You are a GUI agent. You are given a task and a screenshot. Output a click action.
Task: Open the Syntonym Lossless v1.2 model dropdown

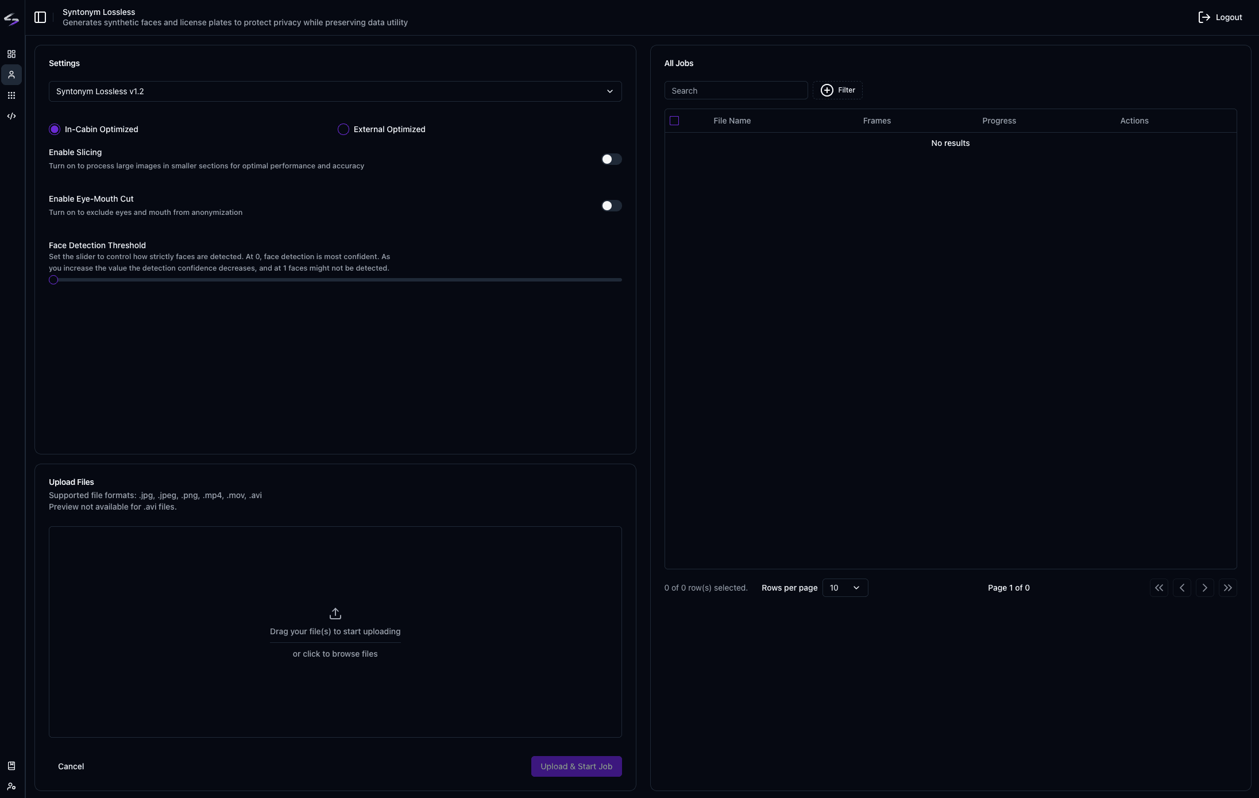pyautogui.click(x=335, y=91)
